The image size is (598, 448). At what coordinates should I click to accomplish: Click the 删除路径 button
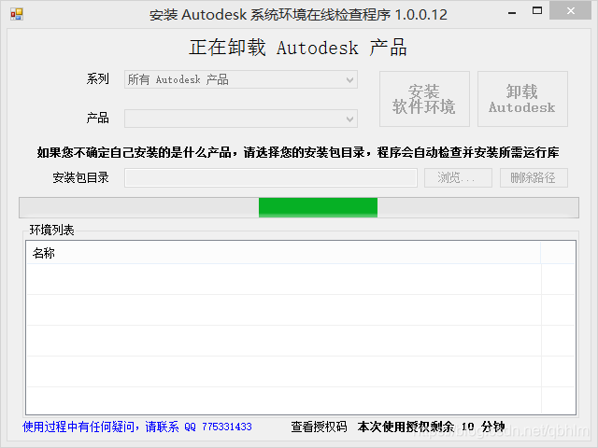tap(534, 178)
